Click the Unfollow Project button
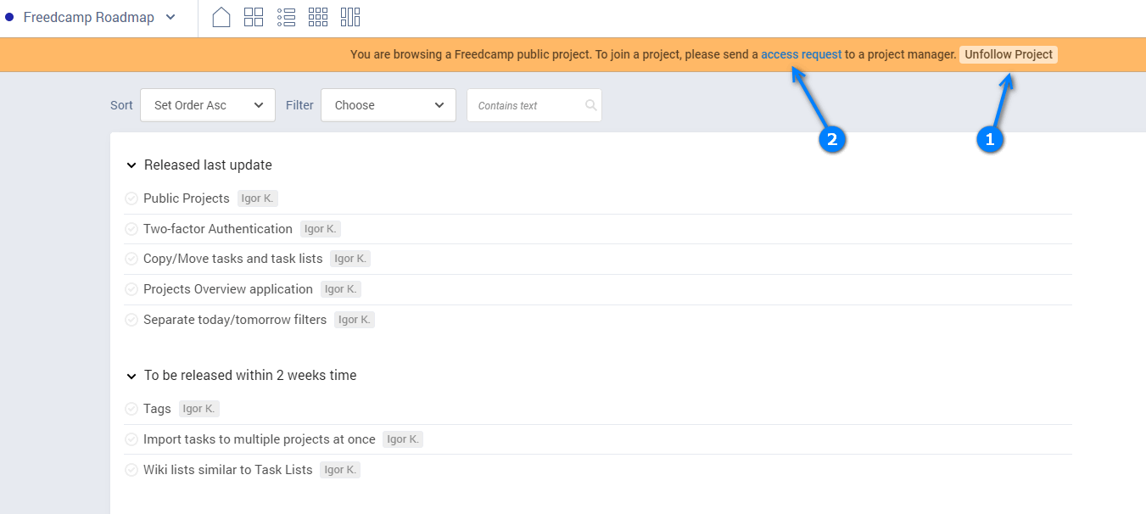Screen dimensions: 1146x514 [x=1009, y=54]
